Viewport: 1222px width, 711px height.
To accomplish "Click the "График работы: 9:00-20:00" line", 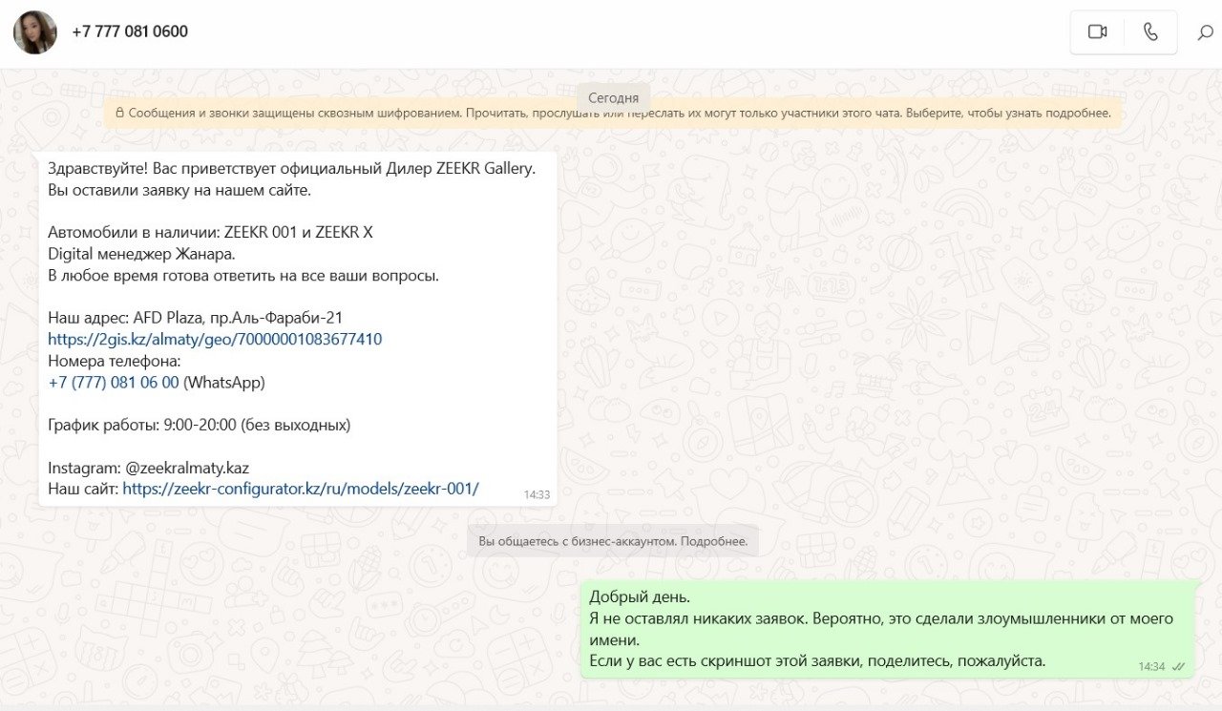I will click(x=199, y=425).
